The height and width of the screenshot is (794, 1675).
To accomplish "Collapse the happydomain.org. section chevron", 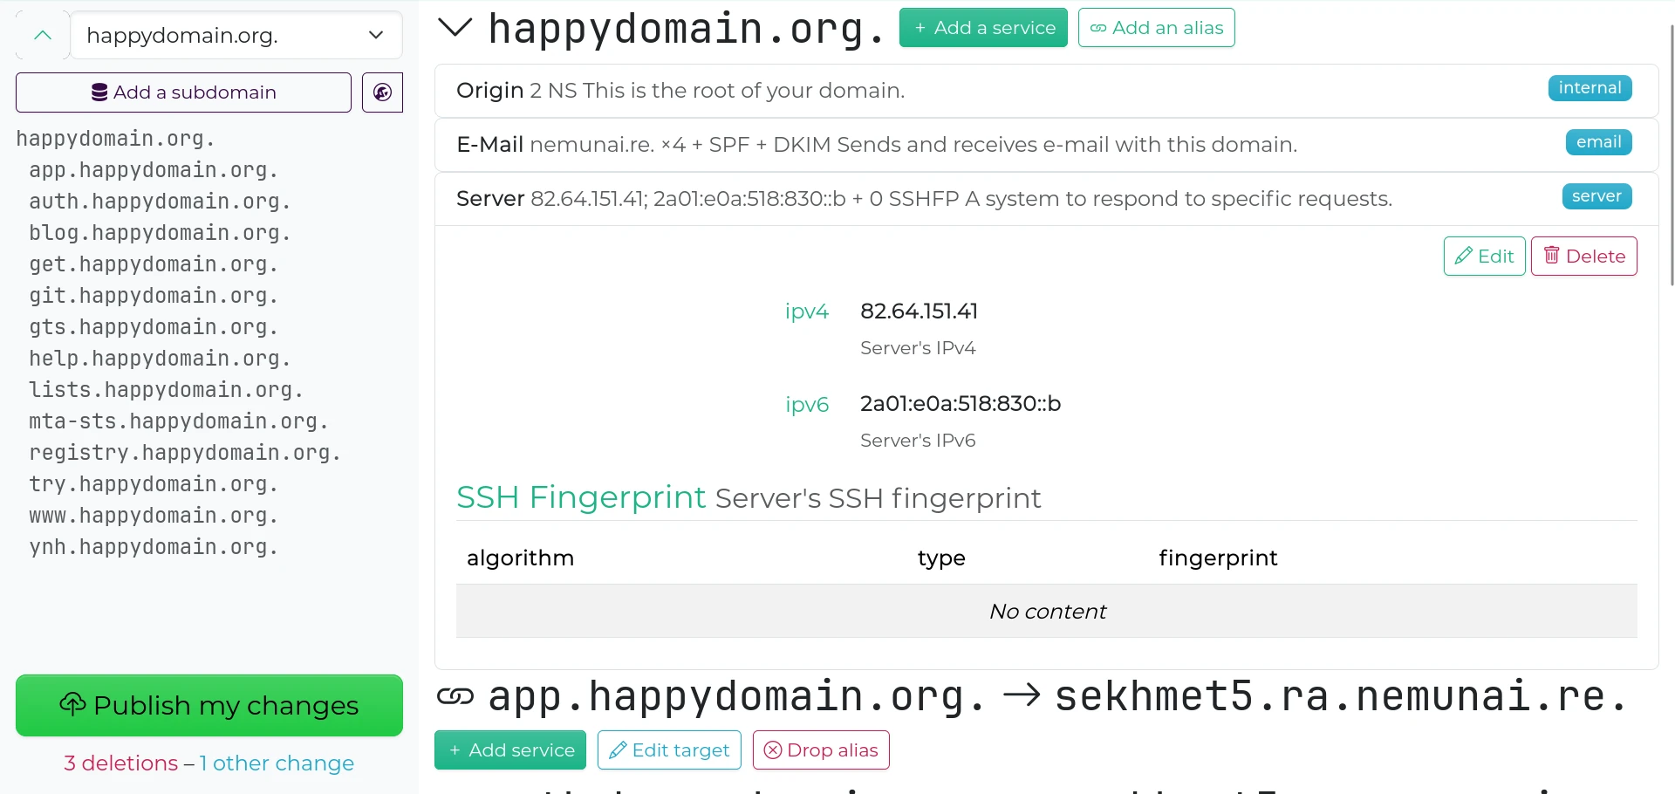I will pyautogui.click(x=455, y=28).
